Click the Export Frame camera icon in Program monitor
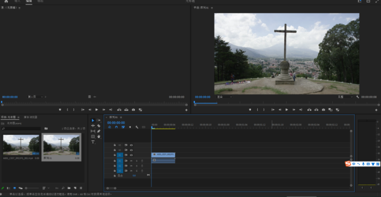Image resolution: width=381 pixels, height=197 pixels. pos(323,109)
